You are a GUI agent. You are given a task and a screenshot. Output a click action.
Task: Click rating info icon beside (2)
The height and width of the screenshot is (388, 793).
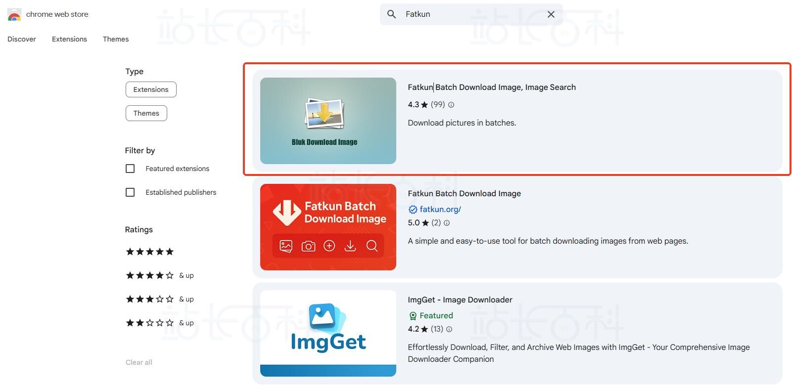[x=447, y=223]
